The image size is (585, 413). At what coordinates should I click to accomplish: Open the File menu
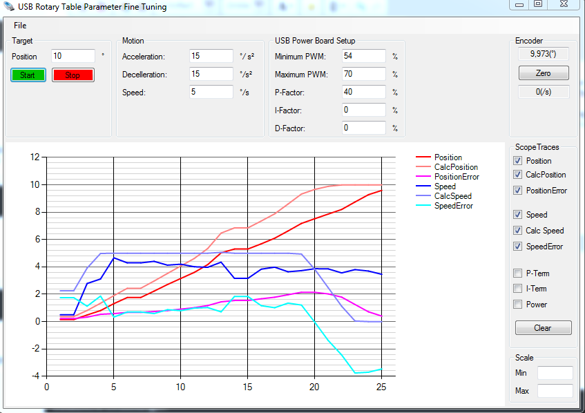(x=20, y=26)
